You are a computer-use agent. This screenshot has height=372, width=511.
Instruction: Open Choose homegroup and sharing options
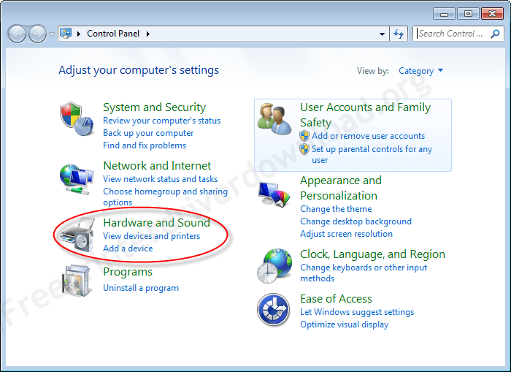(x=165, y=197)
